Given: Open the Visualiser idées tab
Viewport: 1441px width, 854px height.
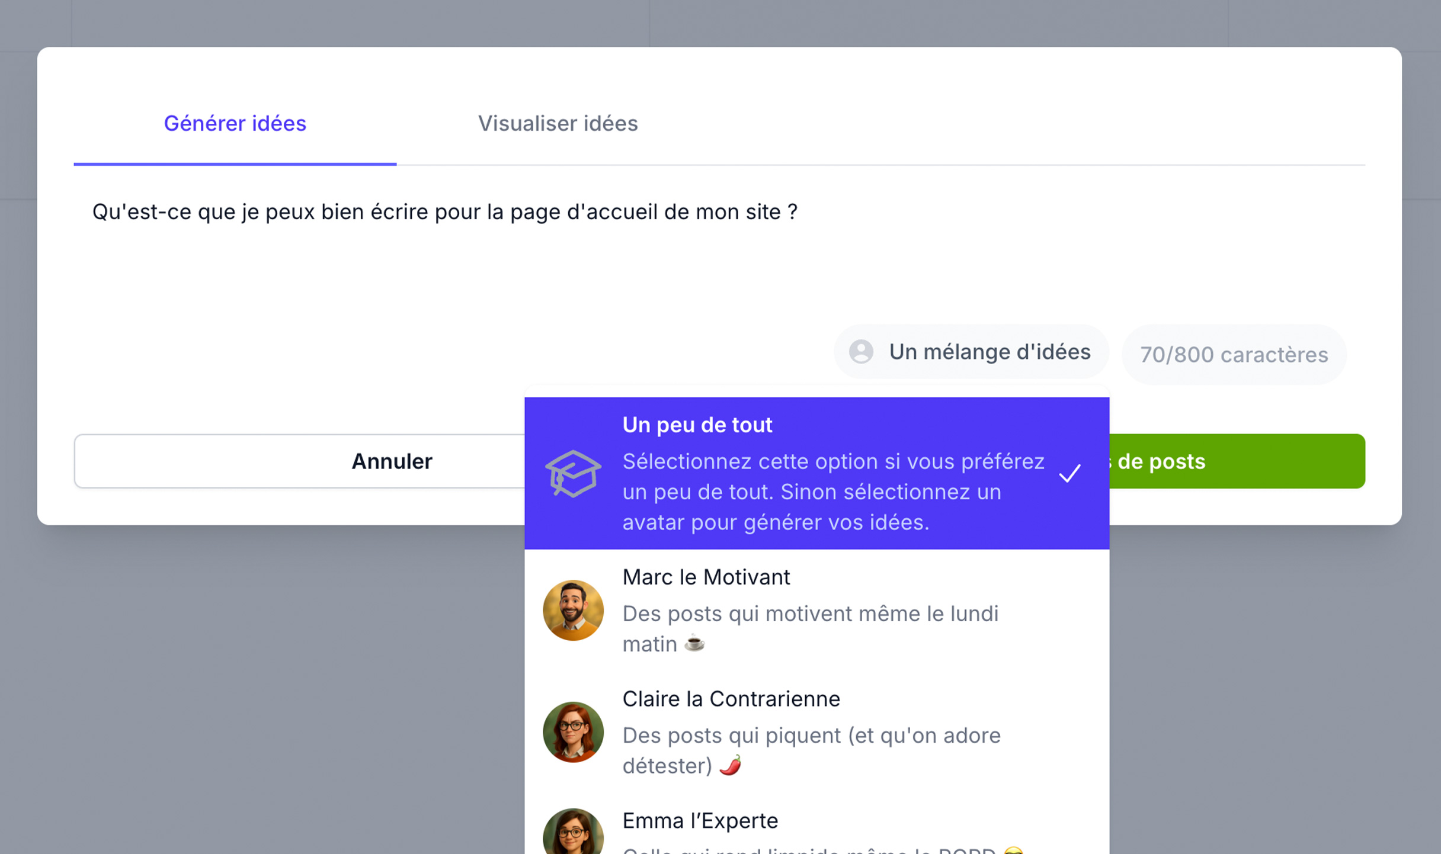Looking at the screenshot, I should [558, 123].
